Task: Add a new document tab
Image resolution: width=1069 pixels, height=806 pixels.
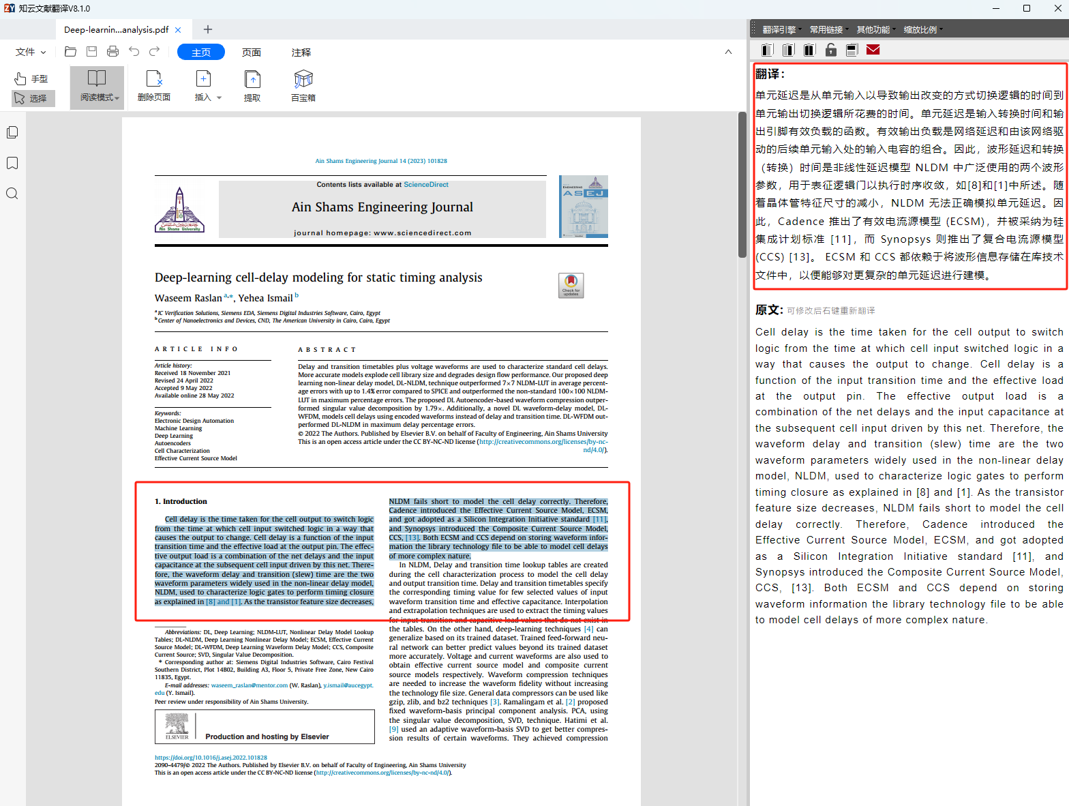Action: click(x=208, y=29)
